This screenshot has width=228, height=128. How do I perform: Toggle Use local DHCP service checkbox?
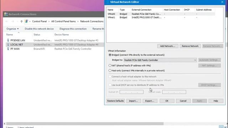click(110, 85)
